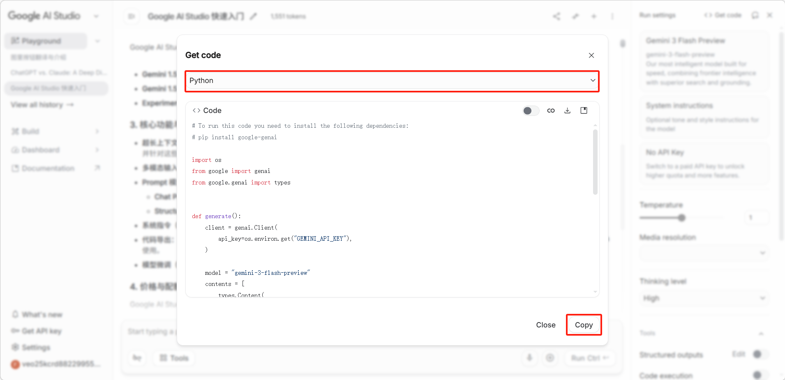The height and width of the screenshot is (380, 785).
Task: Select Playground in the sidebar
Action: [46, 41]
